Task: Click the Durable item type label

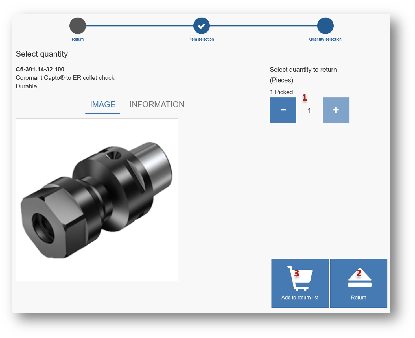Action: [26, 86]
